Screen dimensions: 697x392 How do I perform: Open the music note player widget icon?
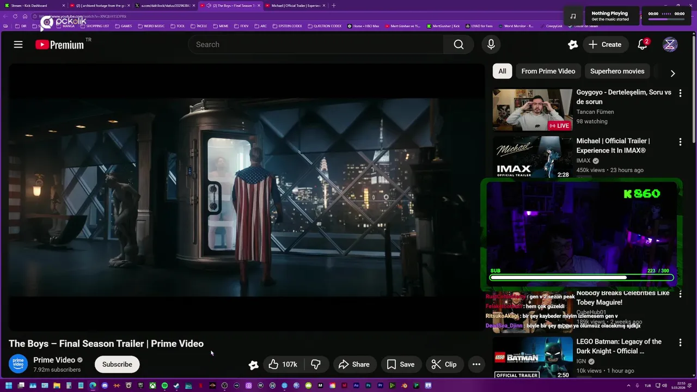click(x=573, y=16)
